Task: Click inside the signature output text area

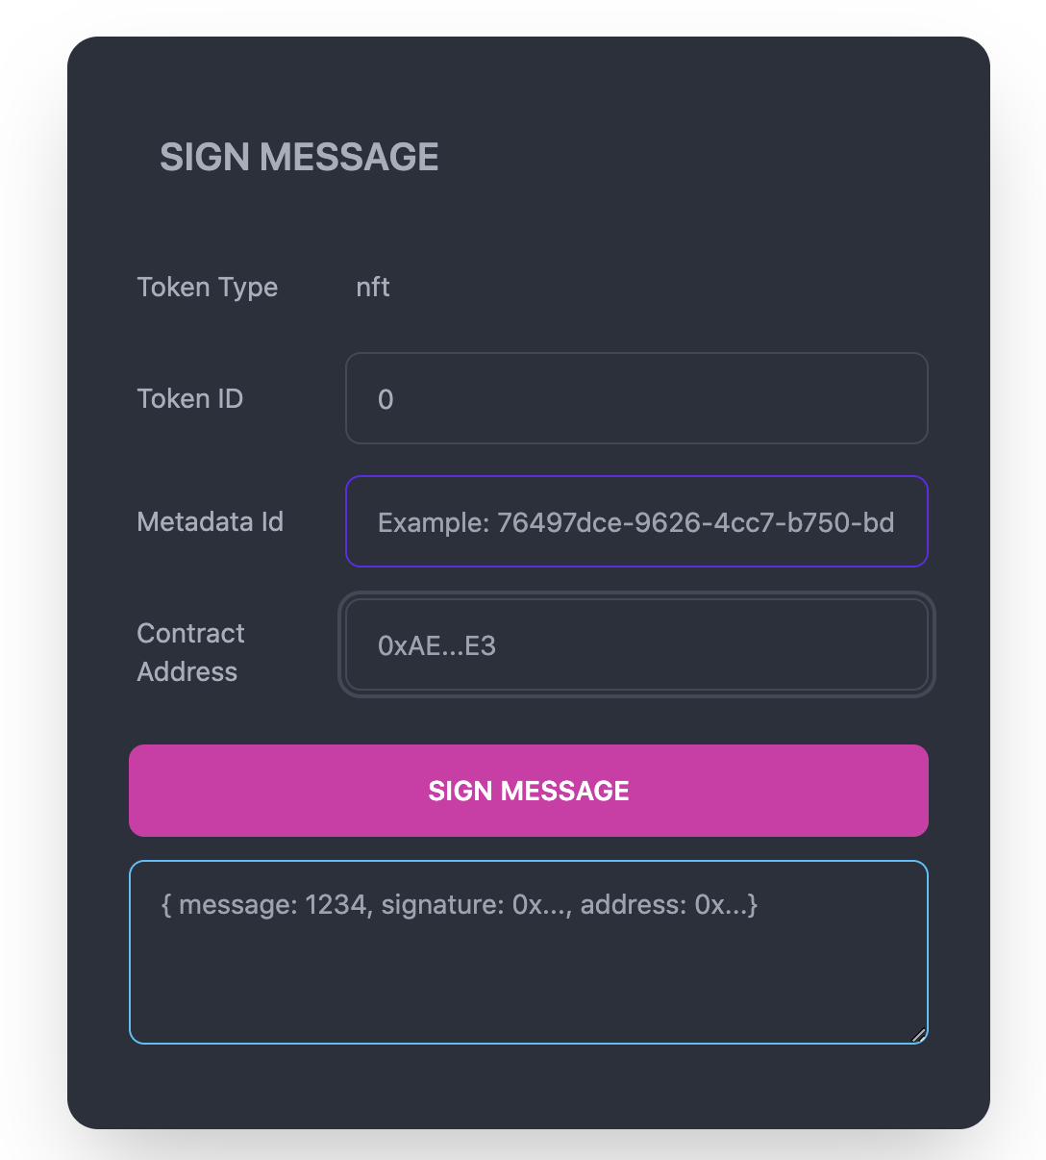Action: pos(529,952)
